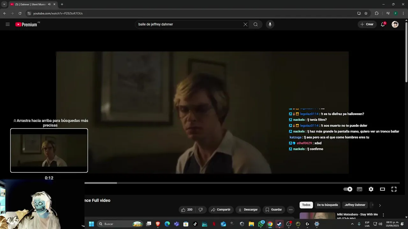
Task: Click the taskbar Buscar search box
Action: pos(120,224)
